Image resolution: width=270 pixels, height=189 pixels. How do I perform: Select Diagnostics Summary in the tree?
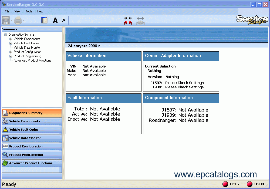(x=22, y=35)
